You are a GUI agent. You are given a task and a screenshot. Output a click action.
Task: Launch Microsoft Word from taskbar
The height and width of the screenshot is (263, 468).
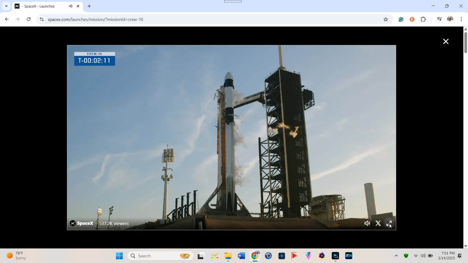241,256
